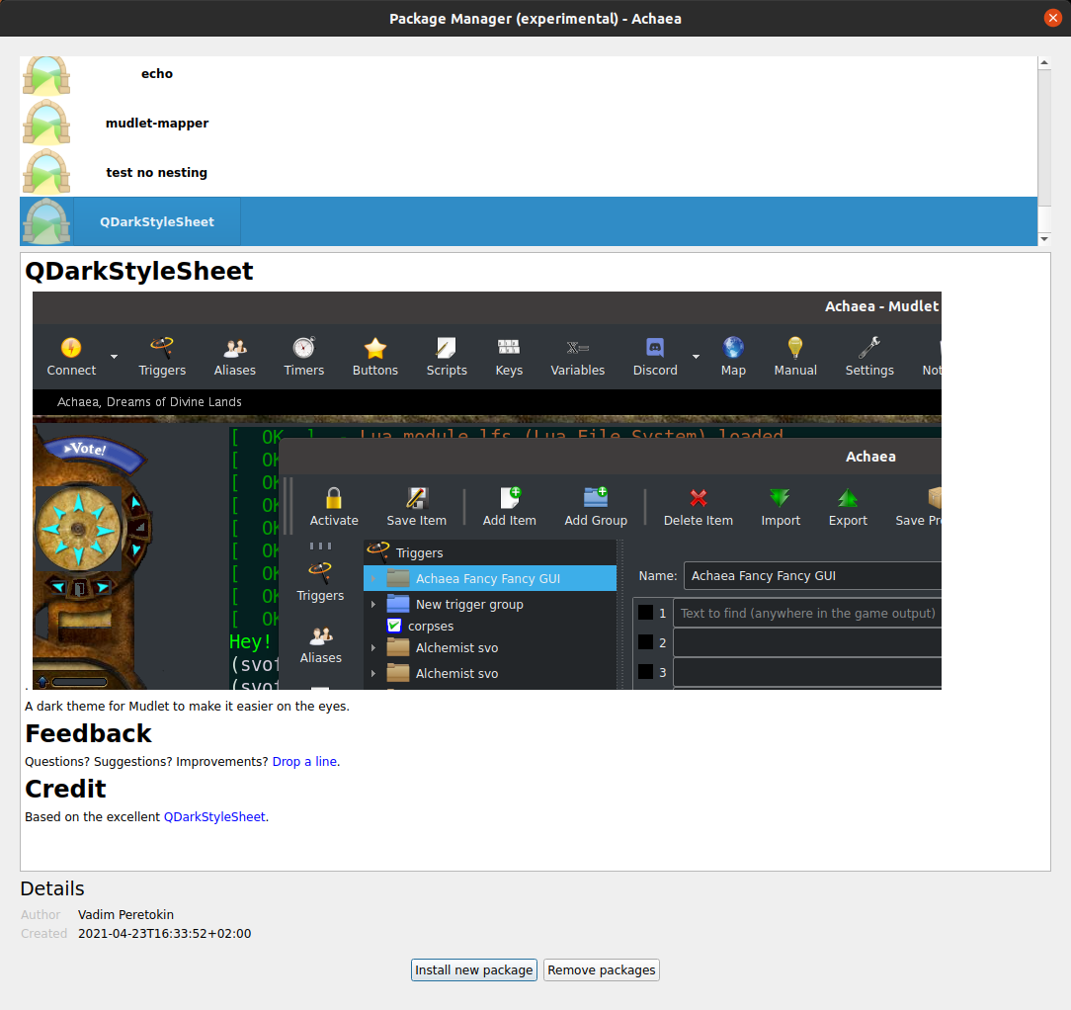Click the Buttons star icon in preview

point(375,348)
